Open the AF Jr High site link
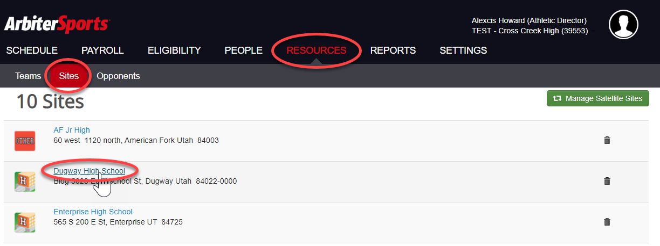Image resolution: width=660 pixels, height=246 pixels. (72, 130)
